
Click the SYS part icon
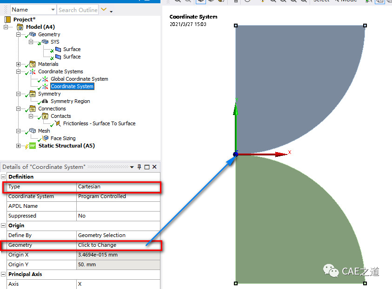[x=45, y=42]
